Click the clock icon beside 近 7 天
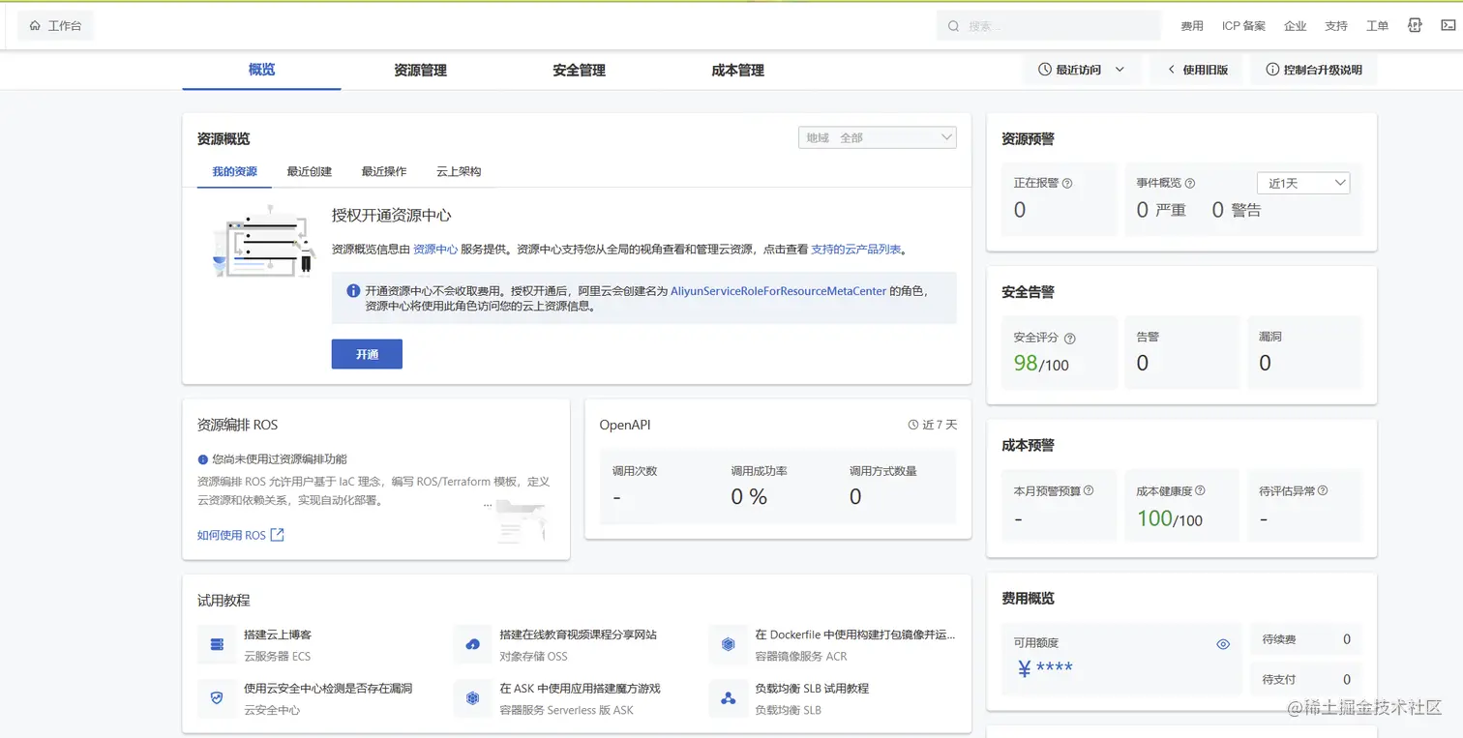The image size is (1463, 738). tap(913, 425)
